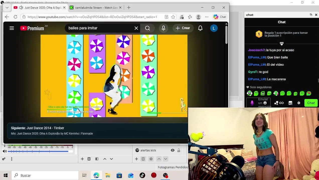Viewport: 319px width, 180px height.
Task: Pop out the chat dock with the float icon
Action: pos(311,15)
